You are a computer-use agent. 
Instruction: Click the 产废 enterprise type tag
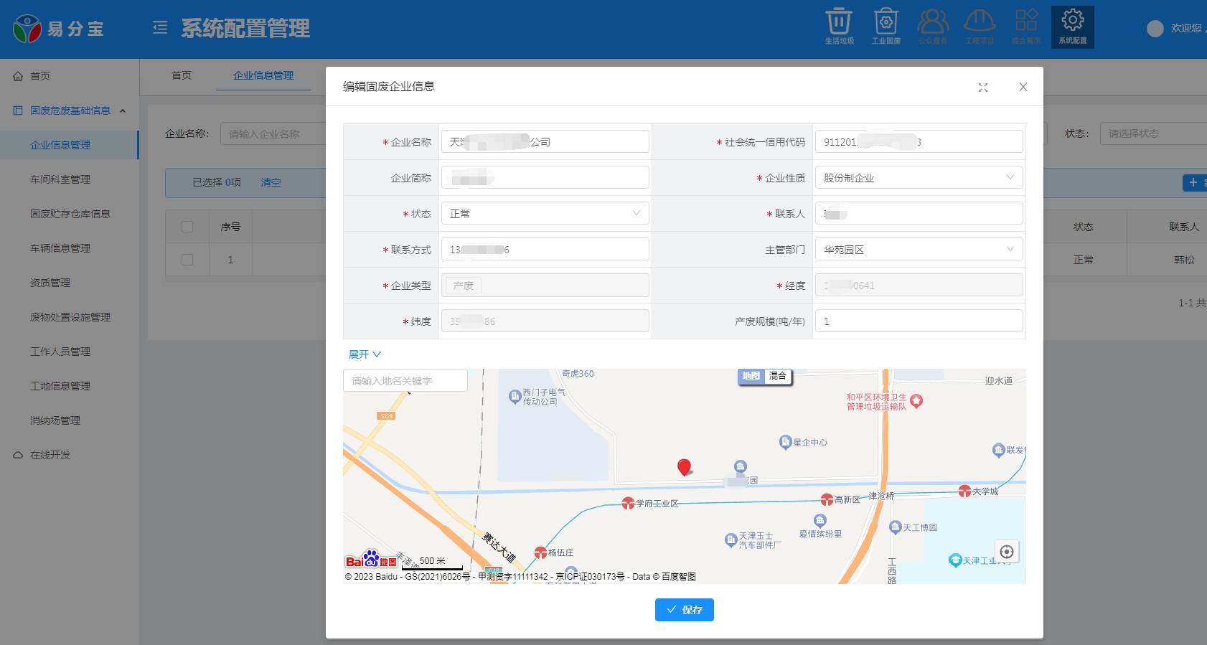(464, 286)
